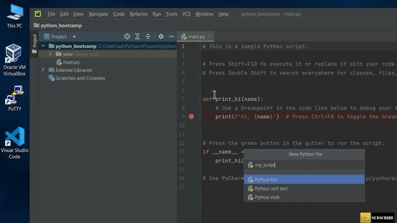Toggle the breakpoint on line 9
This screenshot has height=223, width=397.
tap(192, 117)
